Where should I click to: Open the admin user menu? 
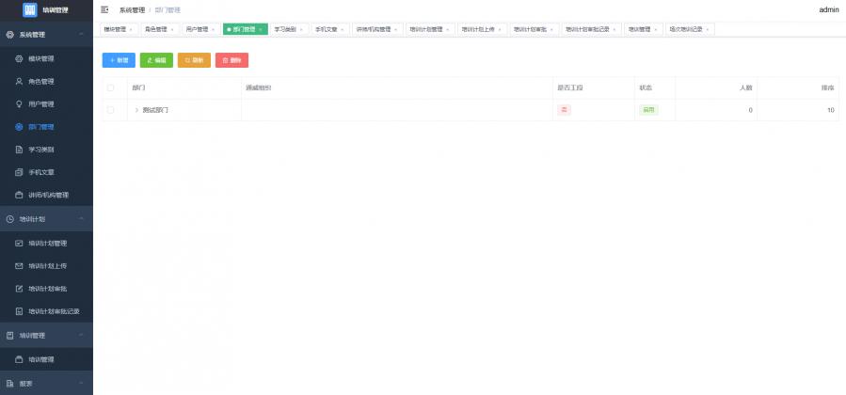coord(828,9)
